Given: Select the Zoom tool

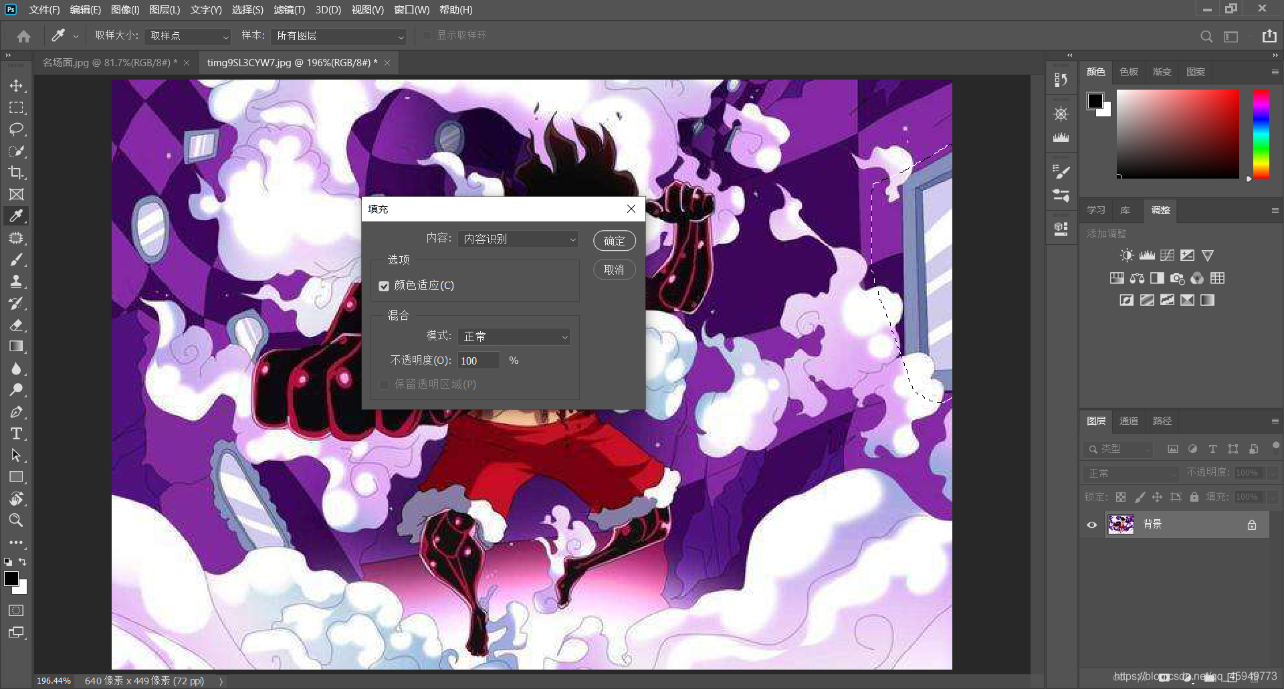Looking at the screenshot, I should click(x=16, y=520).
